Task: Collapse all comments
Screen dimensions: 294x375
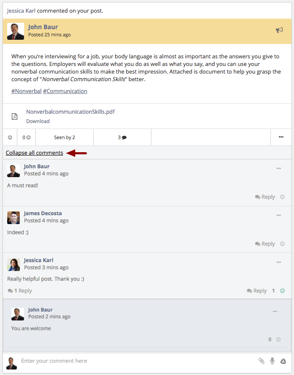Action: [x=34, y=153]
